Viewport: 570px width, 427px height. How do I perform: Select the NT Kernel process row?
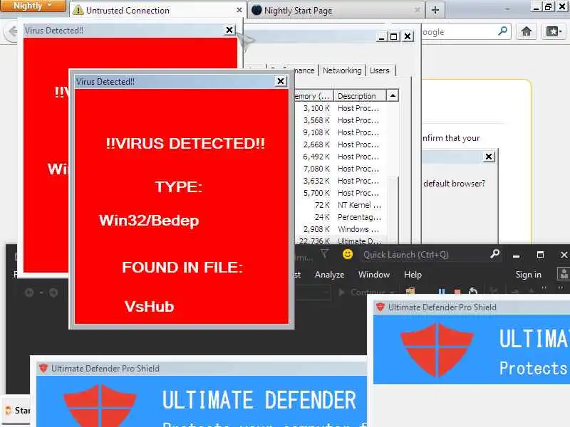tap(342, 205)
